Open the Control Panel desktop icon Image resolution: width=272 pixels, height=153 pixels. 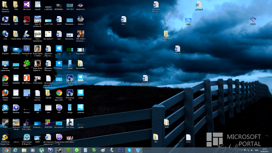point(5,64)
